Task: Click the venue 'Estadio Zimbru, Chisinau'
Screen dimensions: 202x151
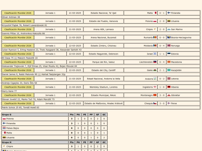Action: point(104,46)
